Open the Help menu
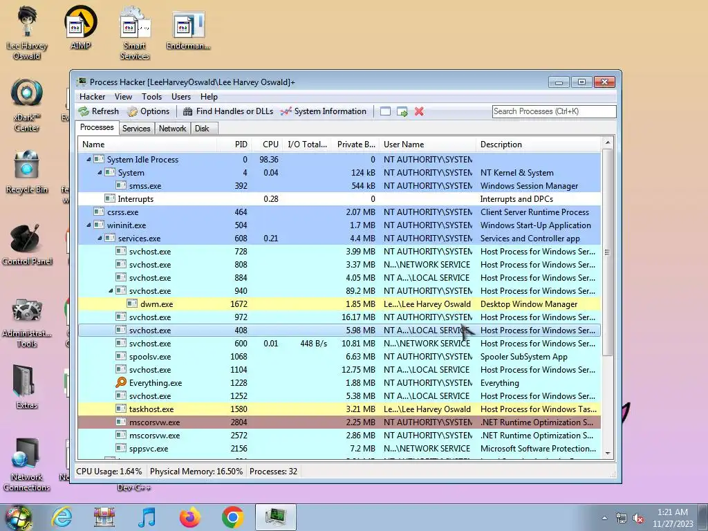Image resolution: width=708 pixels, height=531 pixels. (x=209, y=97)
